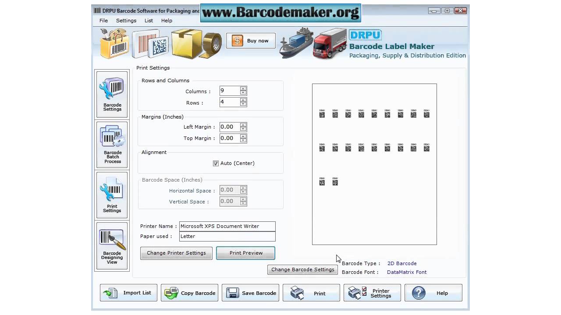The image size is (561, 315).
Task: Click the barcode page preview thumbnail
Action: click(x=374, y=164)
